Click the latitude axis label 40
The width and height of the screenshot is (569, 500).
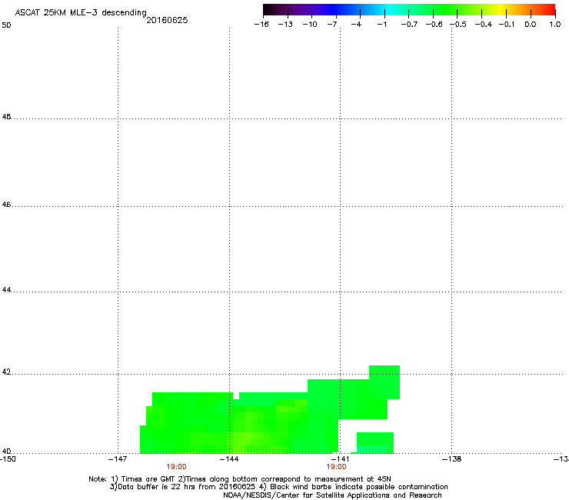click(6, 451)
